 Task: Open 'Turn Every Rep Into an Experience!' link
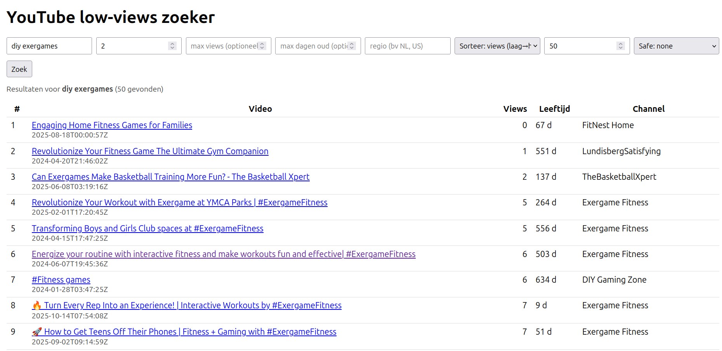point(193,306)
